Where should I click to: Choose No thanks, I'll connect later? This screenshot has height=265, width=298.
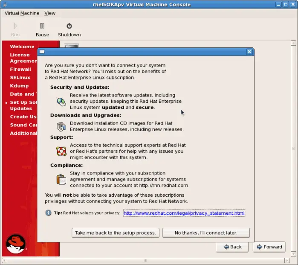[206, 233]
